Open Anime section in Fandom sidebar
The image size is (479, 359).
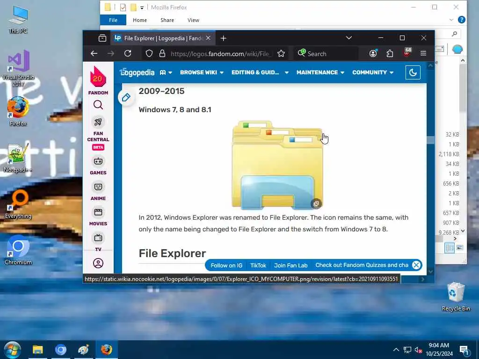point(98,191)
